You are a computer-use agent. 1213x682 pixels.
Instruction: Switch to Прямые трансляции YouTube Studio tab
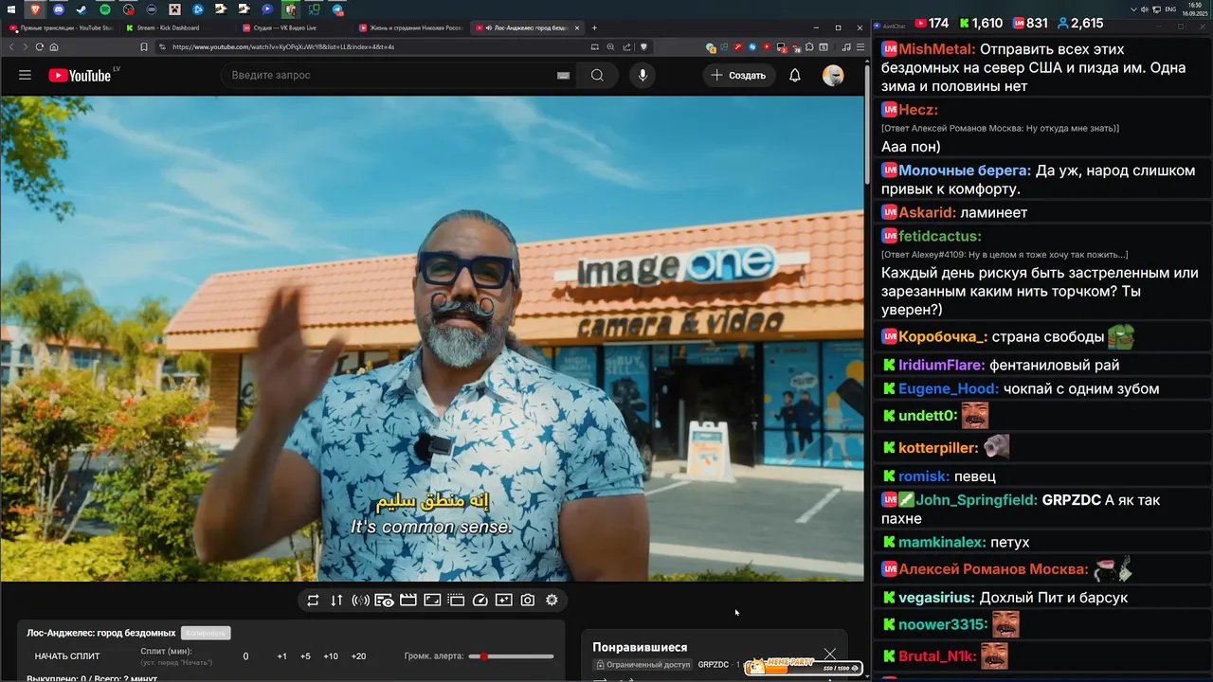(60, 27)
